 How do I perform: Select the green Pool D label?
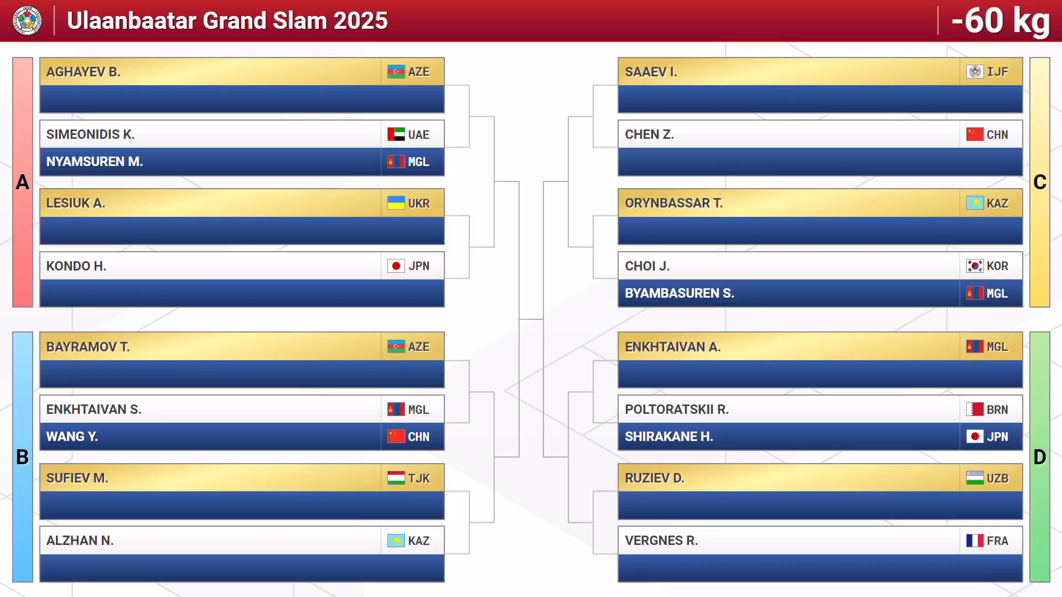(x=1039, y=457)
